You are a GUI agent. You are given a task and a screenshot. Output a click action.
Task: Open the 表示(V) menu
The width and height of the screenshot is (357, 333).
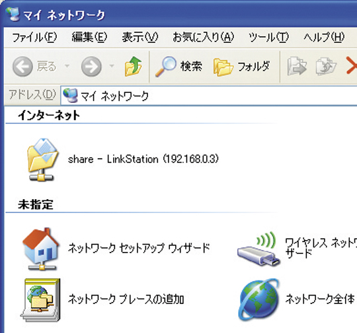[x=139, y=37]
